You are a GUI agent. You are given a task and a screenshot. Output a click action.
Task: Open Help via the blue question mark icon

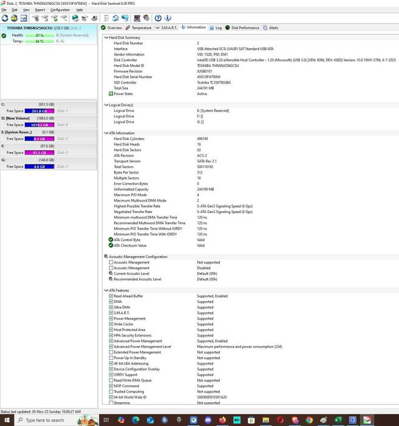pyautogui.click(x=158, y=18)
